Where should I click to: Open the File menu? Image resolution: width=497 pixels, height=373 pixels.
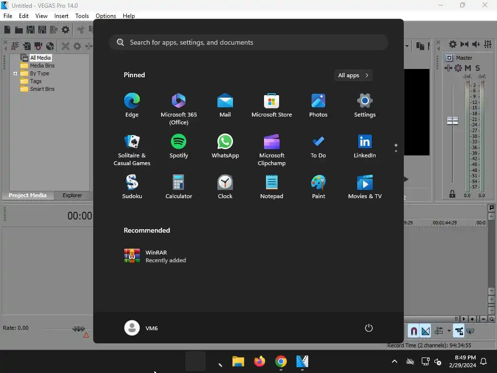pos(8,16)
